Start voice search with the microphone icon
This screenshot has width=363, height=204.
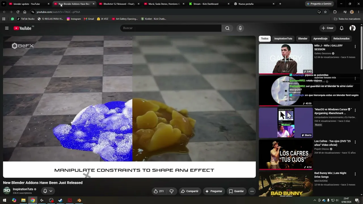click(240, 28)
